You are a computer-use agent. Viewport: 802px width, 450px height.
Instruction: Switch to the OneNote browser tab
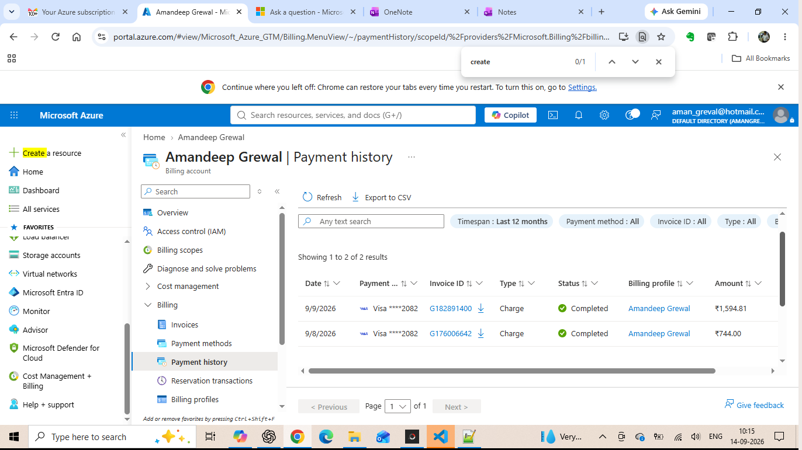tap(420, 12)
